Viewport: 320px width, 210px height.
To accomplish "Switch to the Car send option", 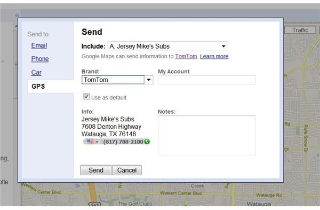I will pyautogui.click(x=36, y=72).
